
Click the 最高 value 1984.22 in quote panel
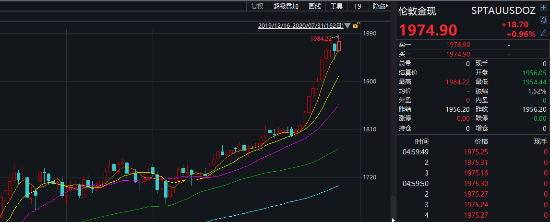[x=458, y=82]
